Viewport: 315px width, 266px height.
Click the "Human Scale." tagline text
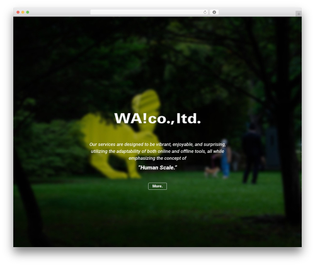click(x=157, y=167)
